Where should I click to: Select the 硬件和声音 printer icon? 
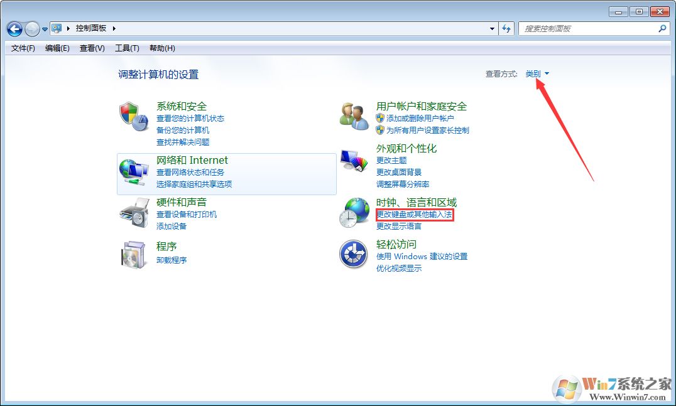134,213
